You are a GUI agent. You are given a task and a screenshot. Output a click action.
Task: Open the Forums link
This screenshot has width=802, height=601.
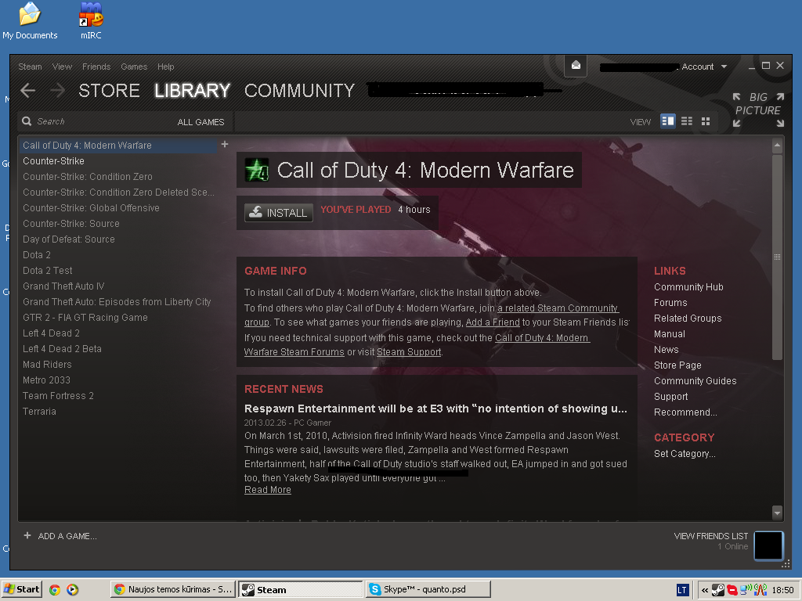(670, 303)
